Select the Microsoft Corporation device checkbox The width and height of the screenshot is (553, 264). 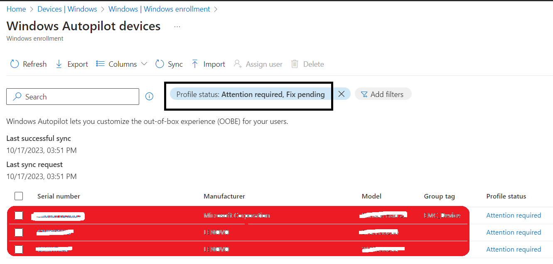pyautogui.click(x=19, y=216)
